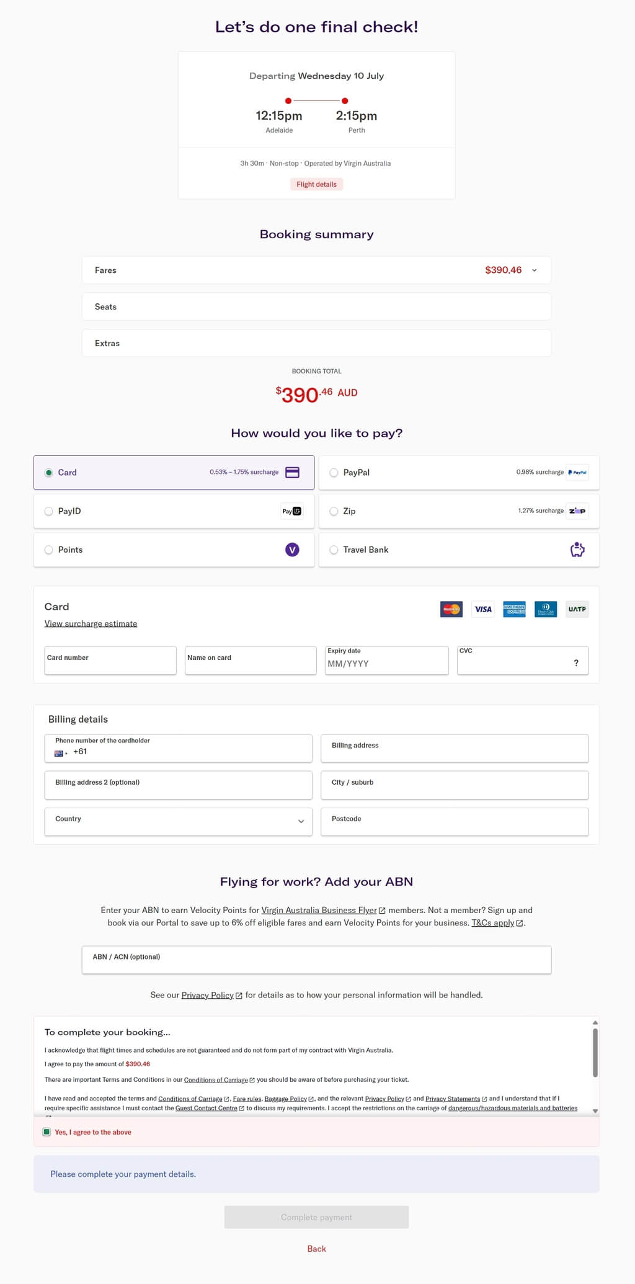Screen dimensions: 635x1284
Task: Expand the Seats summary row
Action: (x=316, y=306)
